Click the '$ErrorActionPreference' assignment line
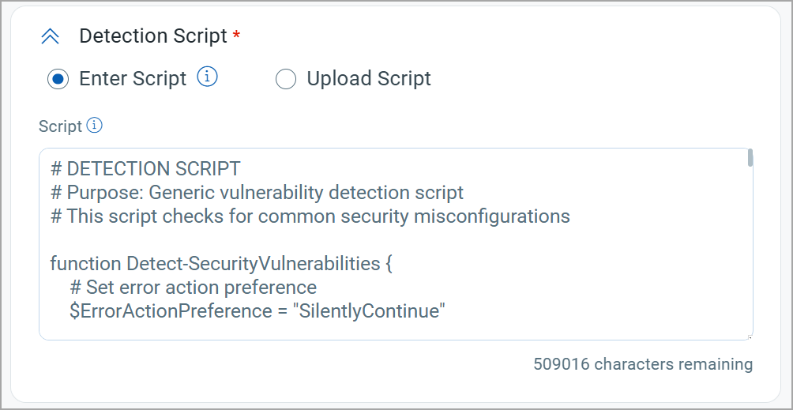The image size is (793, 410). pos(257,311)
